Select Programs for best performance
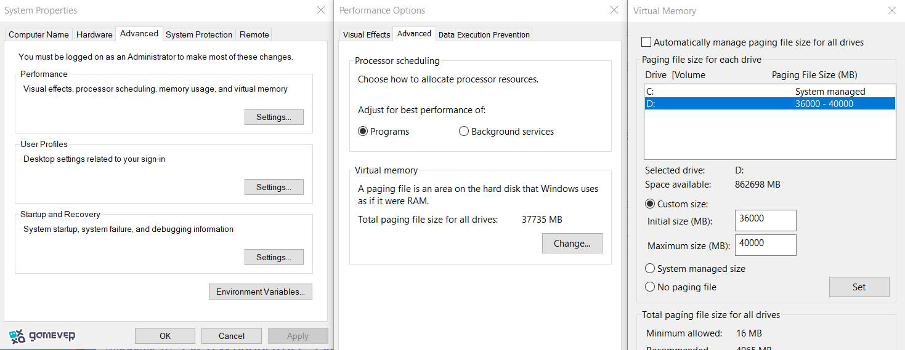Image resolution: width=905 pixels, height=350 pixels. click(x=384, y=131)
